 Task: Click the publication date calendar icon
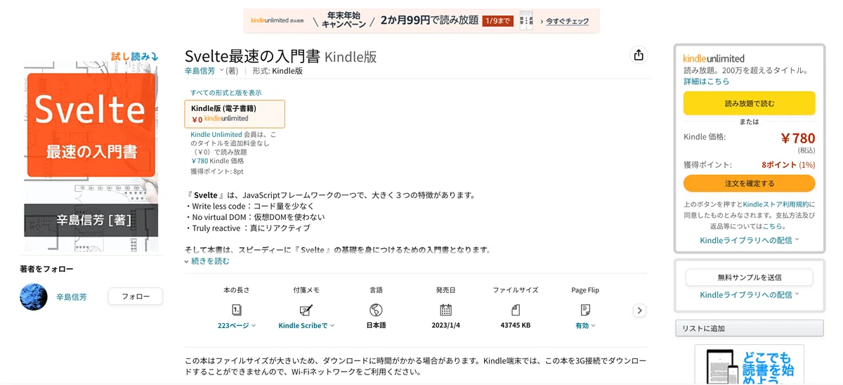[445, 310]
